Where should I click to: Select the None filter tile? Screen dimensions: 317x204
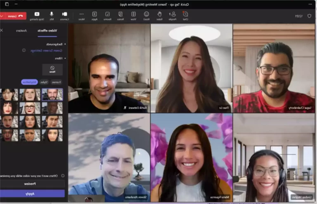pyautogui.click(x=52, y=70)
